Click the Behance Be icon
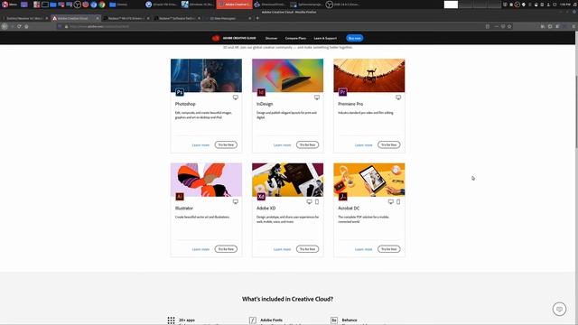 point(334,320)
